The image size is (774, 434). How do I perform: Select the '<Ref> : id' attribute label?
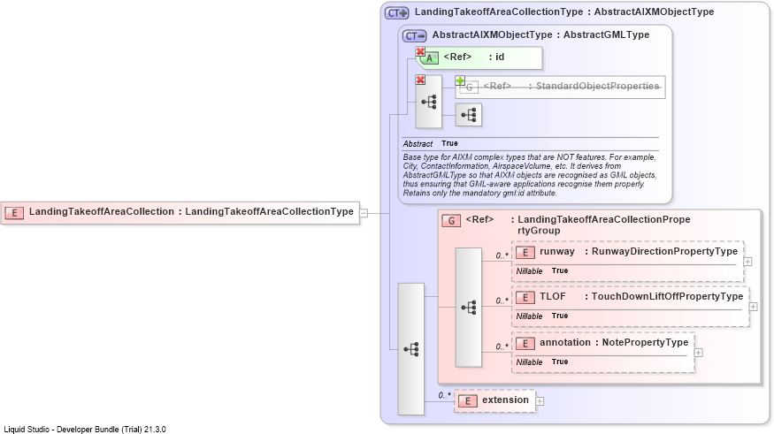(x=474, y=57)
